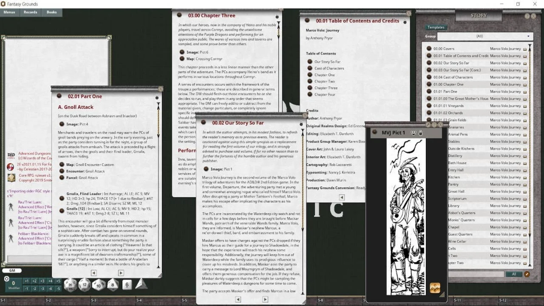Open the Gnolls (12) link icon
Screen dimensions: 544x306
coord(62,210)
